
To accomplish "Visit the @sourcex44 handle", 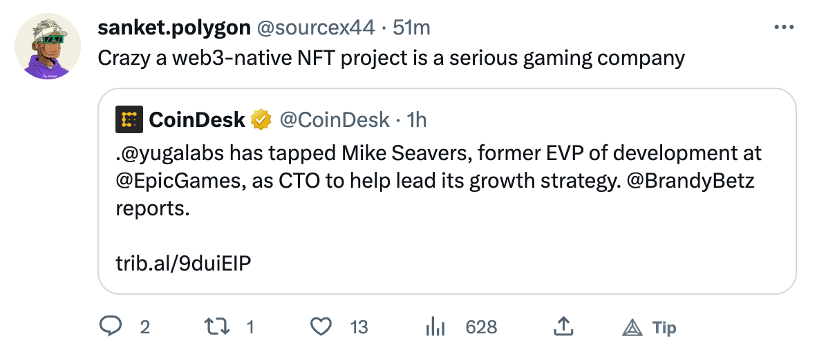I will [x=317, y=28].
